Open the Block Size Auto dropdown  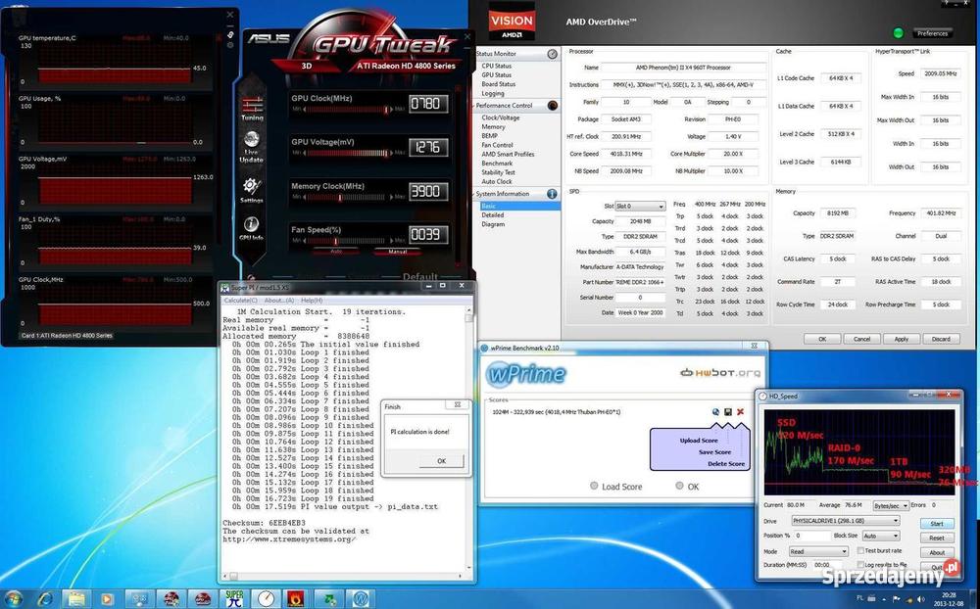[x=881, y=536]
